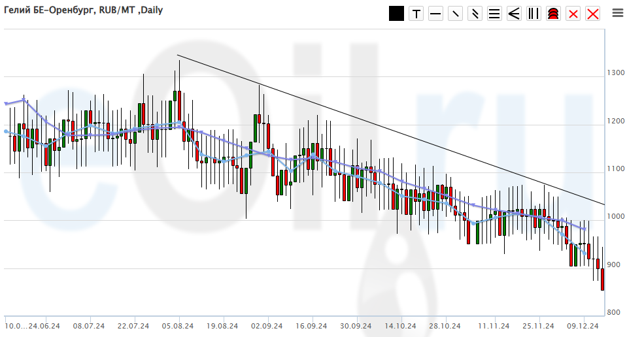The width and height of the screenshot is (627, 337).
Task: Click the 05.08.24 date axis label
Action: tap(177, 325)
